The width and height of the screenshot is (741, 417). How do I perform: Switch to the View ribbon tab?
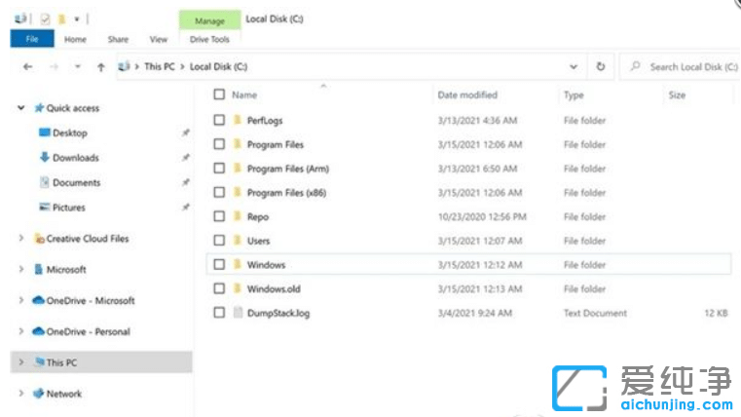click(158, 40)
